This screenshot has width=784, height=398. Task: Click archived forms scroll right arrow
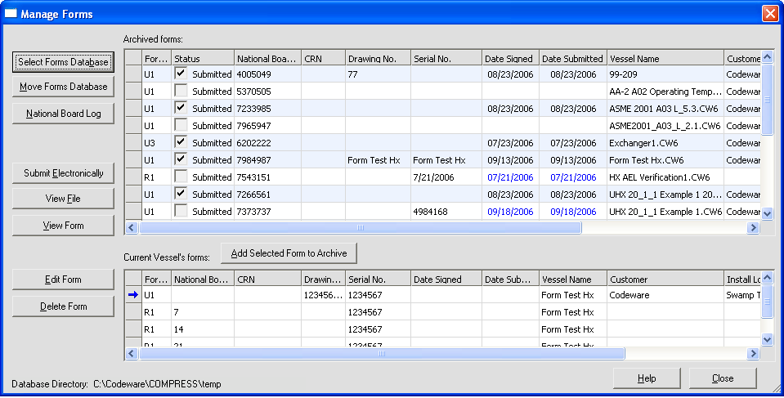click(753, 228)
